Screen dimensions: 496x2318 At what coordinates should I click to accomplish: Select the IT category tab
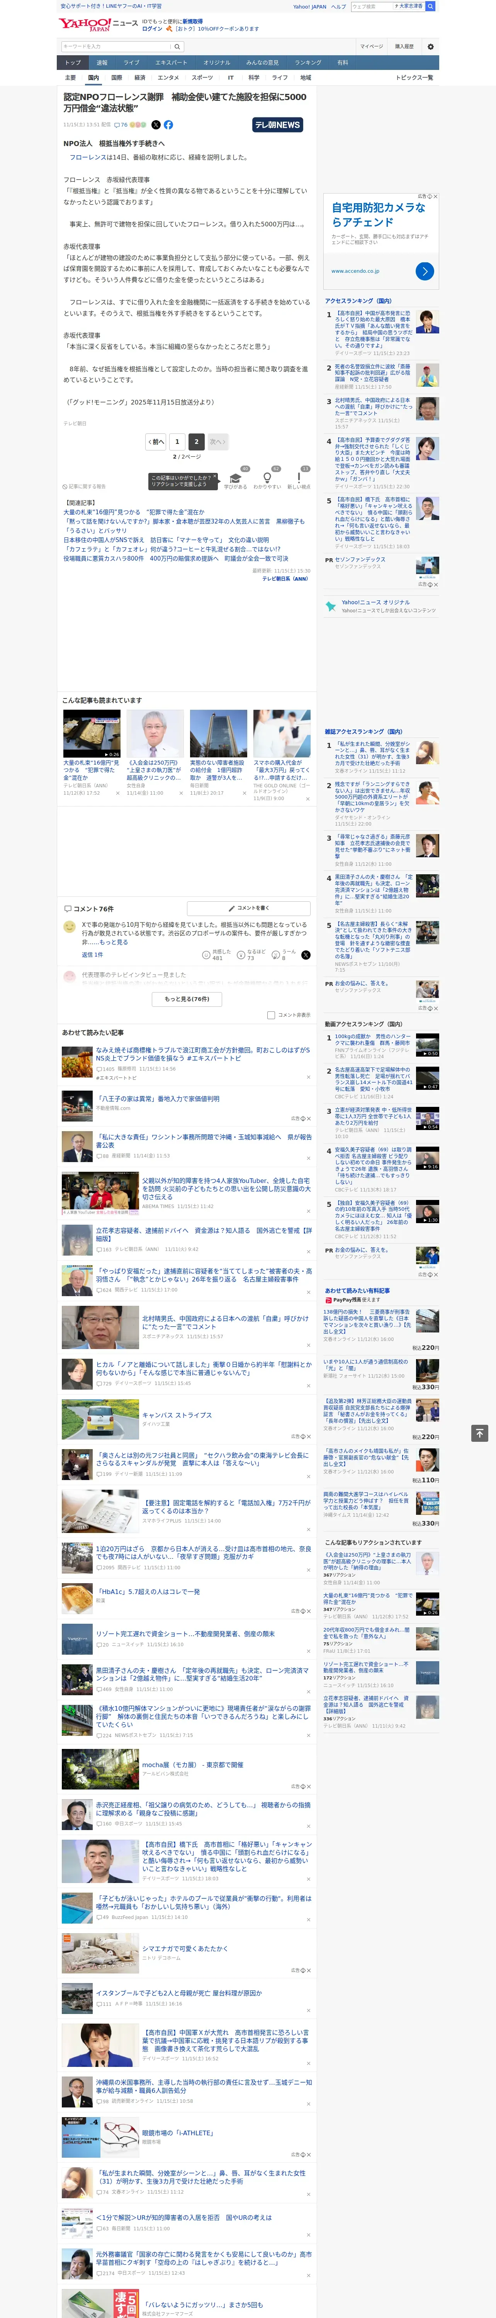231,77
